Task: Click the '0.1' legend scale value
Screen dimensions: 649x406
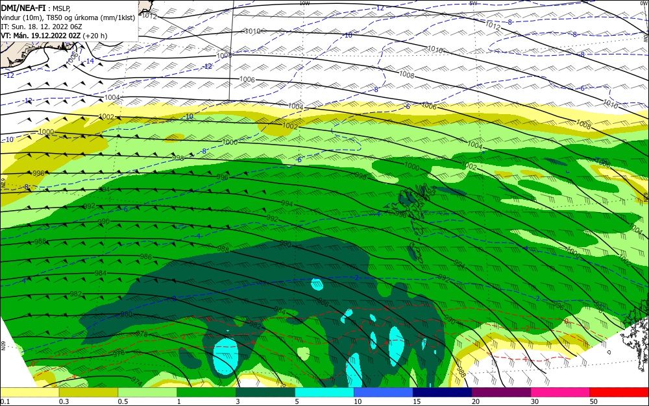Action: [5, 402]
